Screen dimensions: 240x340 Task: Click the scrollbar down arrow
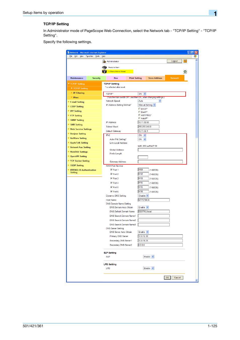[196, 280]
